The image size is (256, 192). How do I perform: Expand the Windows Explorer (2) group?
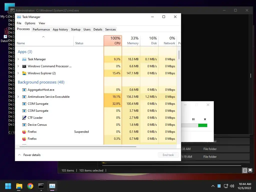click(x=18, y=73)
